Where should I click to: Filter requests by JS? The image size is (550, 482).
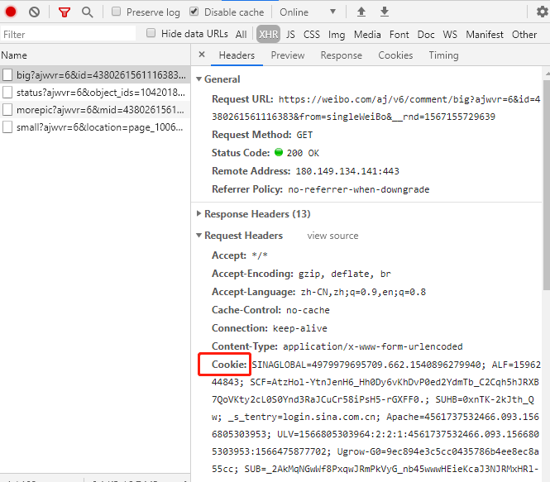pos(290,35)
